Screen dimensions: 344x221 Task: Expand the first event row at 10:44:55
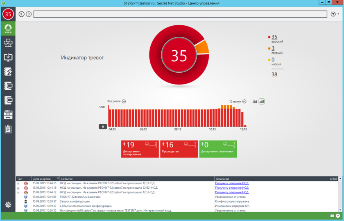click(18, 183)
